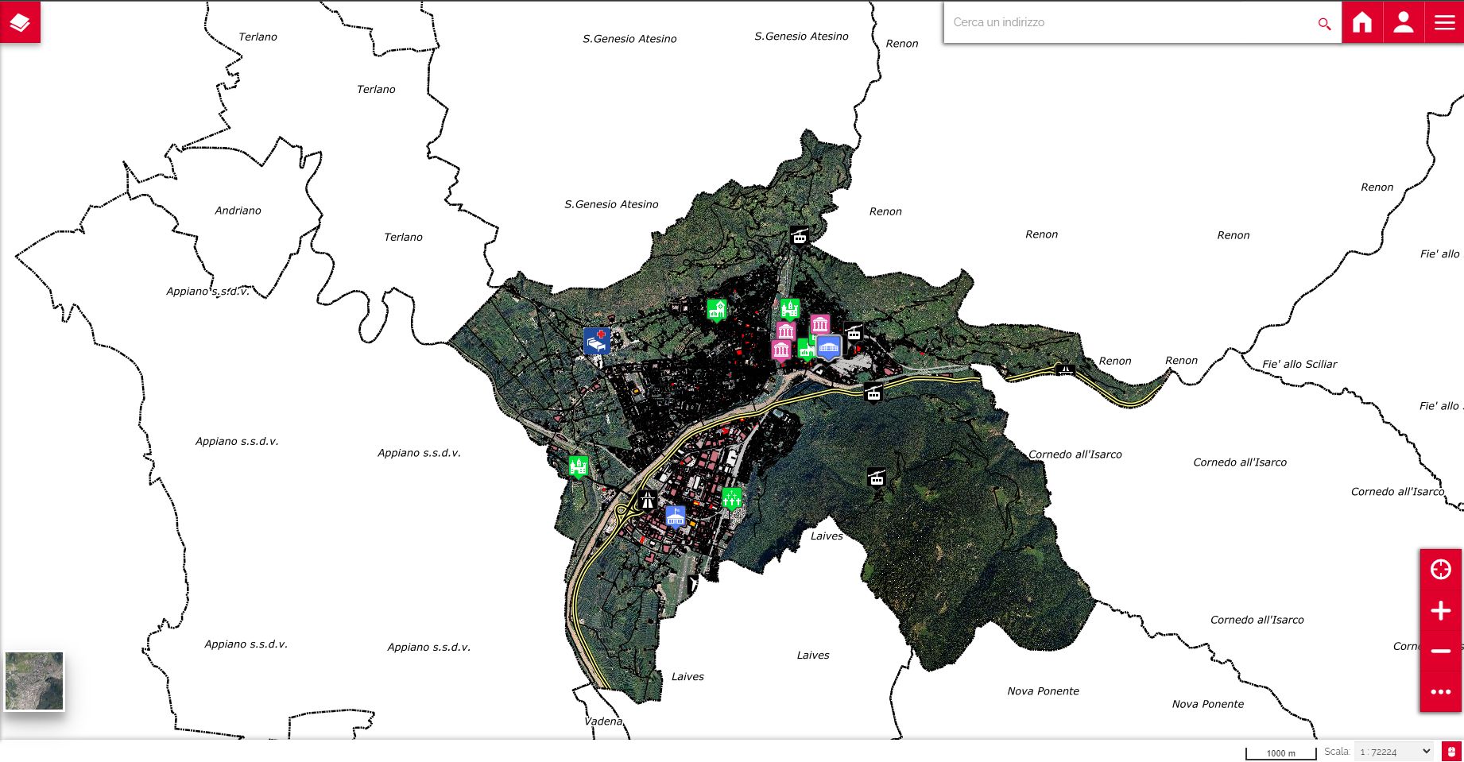Click the search magnifier icon
Image resolution: width=1464 pixels, height=762 pixels.
pos(1324,23)
